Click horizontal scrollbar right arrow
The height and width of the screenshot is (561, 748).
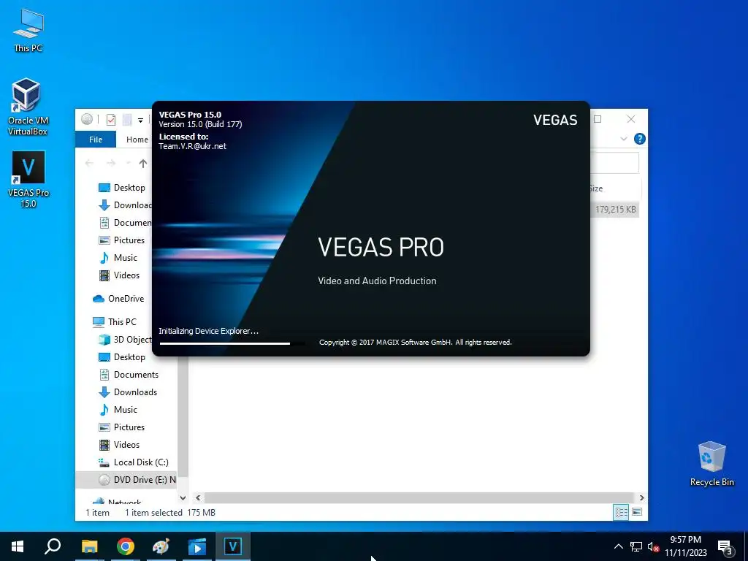[641, 497]
